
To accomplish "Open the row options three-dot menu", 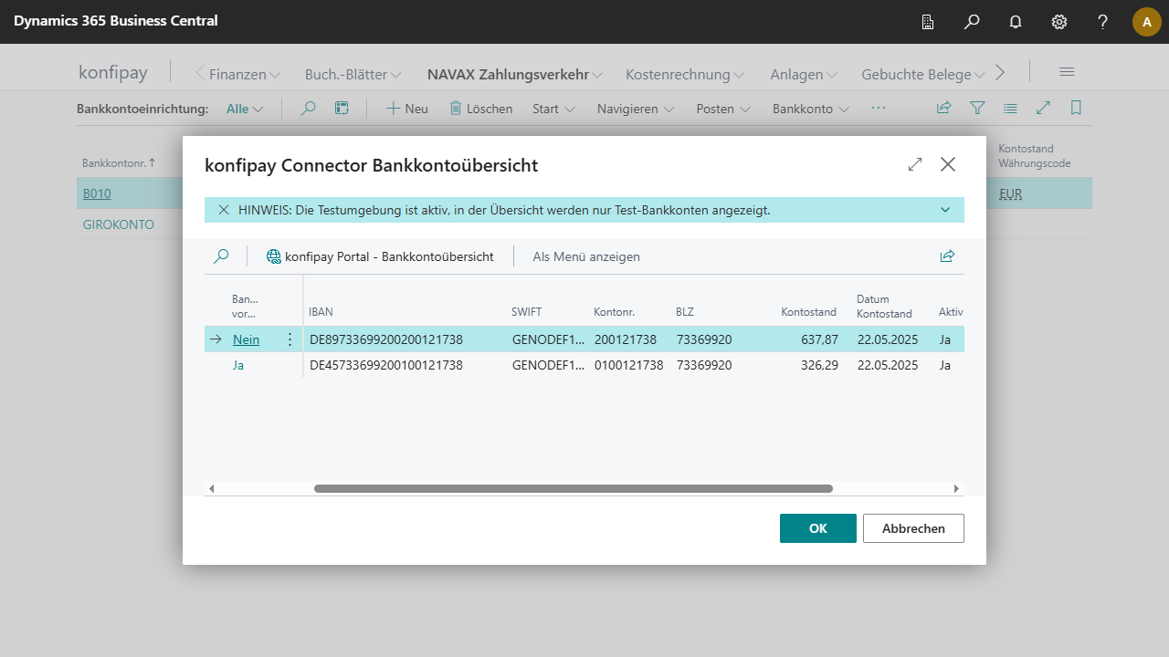I will click(x=290, y=339).
